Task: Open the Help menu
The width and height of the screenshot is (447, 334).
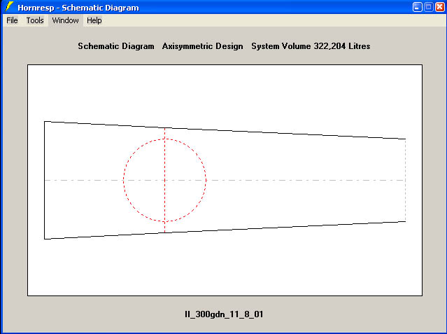Action: (94, 20)
